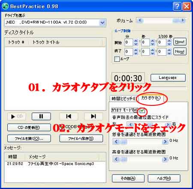Increase loop start seconds spinner
The width and height of the screenshot is (193, 189).
tap(153, 41)
